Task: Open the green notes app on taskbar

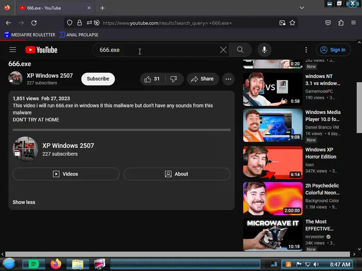Action: coord(34,264)
